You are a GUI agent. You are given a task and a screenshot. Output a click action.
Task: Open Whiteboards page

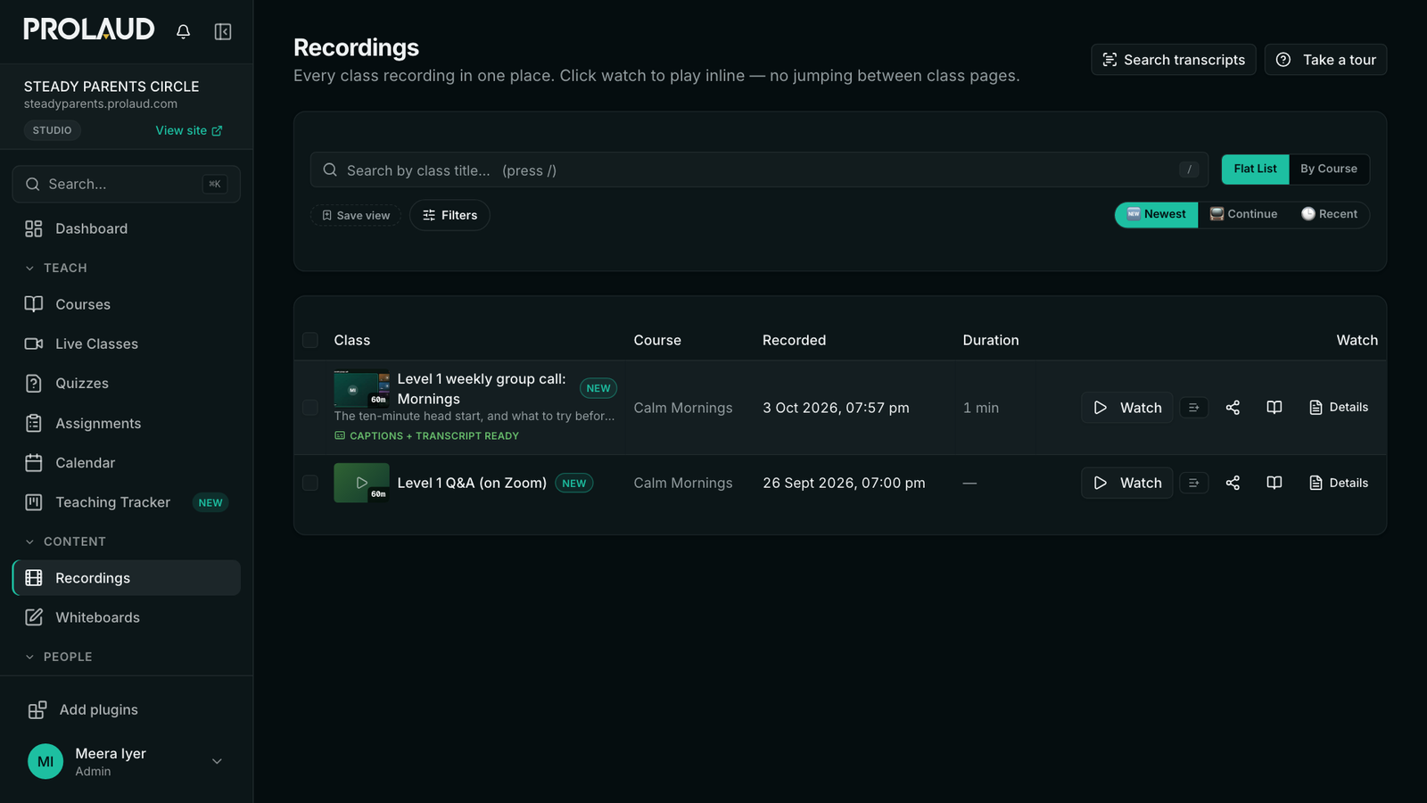(x=126, y=617)
